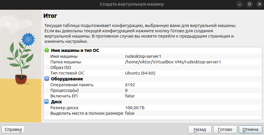Select the Оборудование section header
264x135 pixels.
point(67,79)
